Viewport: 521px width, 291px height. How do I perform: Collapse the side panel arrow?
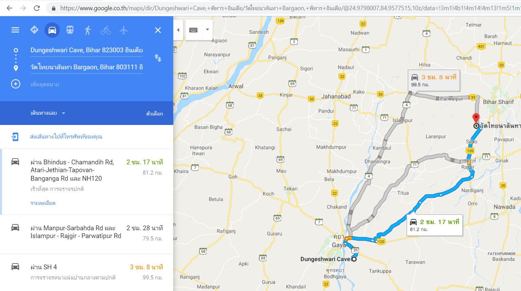click(178, 30)
